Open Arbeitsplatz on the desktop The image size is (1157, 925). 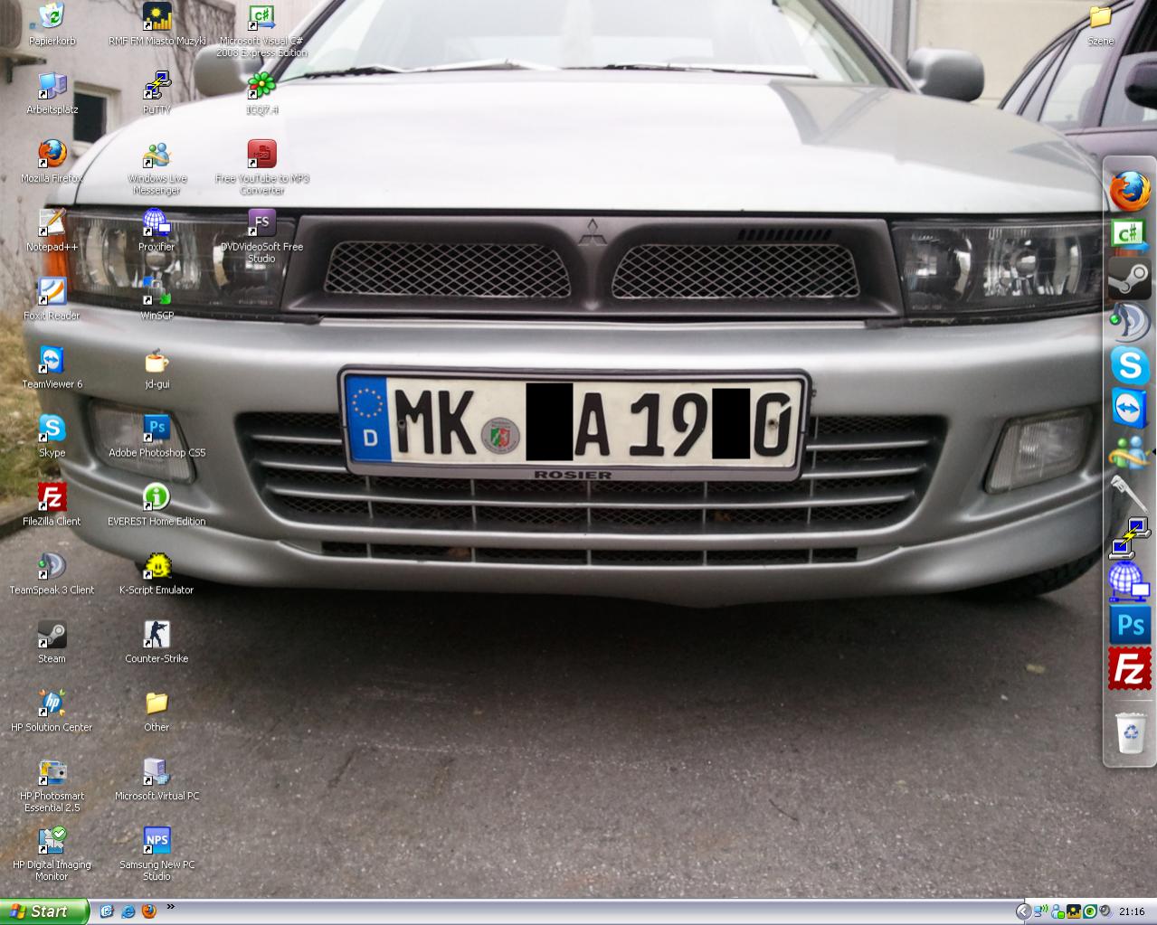[x=52, y=93]
